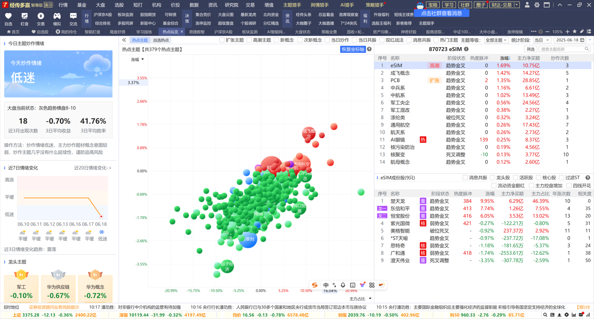This screenshot has height=319, width=594.
Task: Open the 交易 yen coin icon
Action: pos(41,16)
